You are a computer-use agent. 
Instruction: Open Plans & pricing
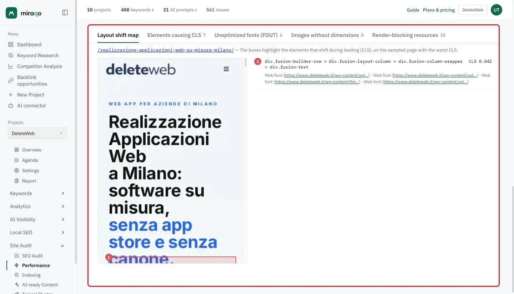coord(439,10)
